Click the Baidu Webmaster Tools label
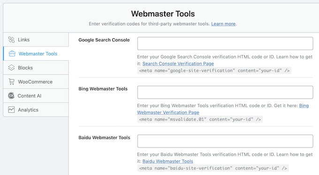 [104, 138]
